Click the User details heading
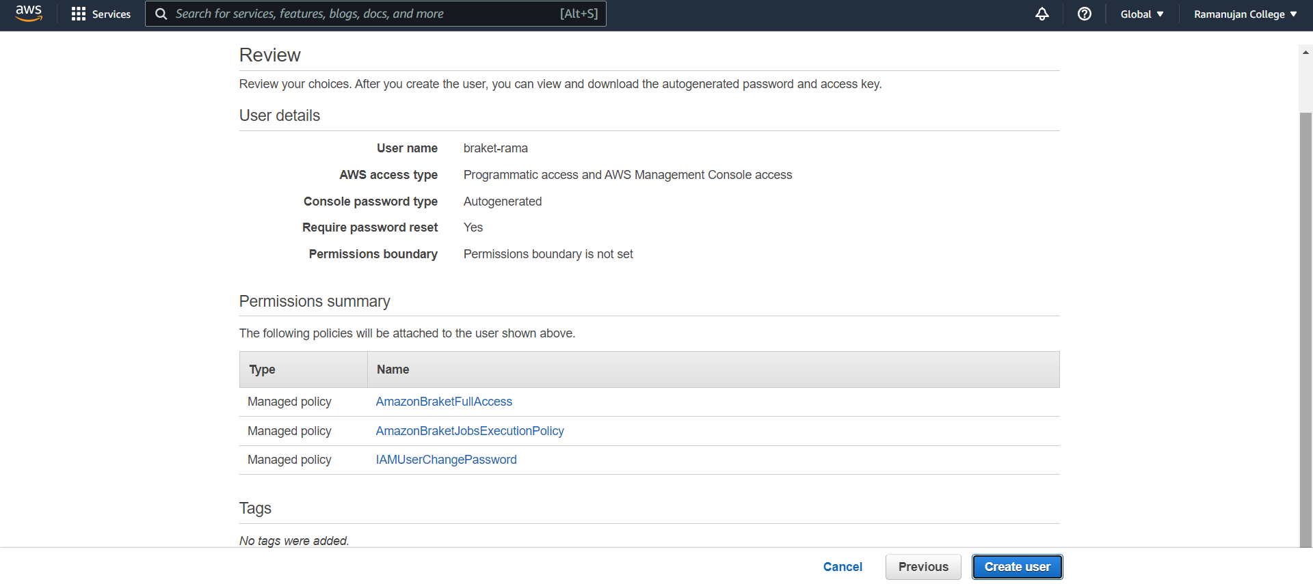 pyautogui.click(x=280, y=115)
